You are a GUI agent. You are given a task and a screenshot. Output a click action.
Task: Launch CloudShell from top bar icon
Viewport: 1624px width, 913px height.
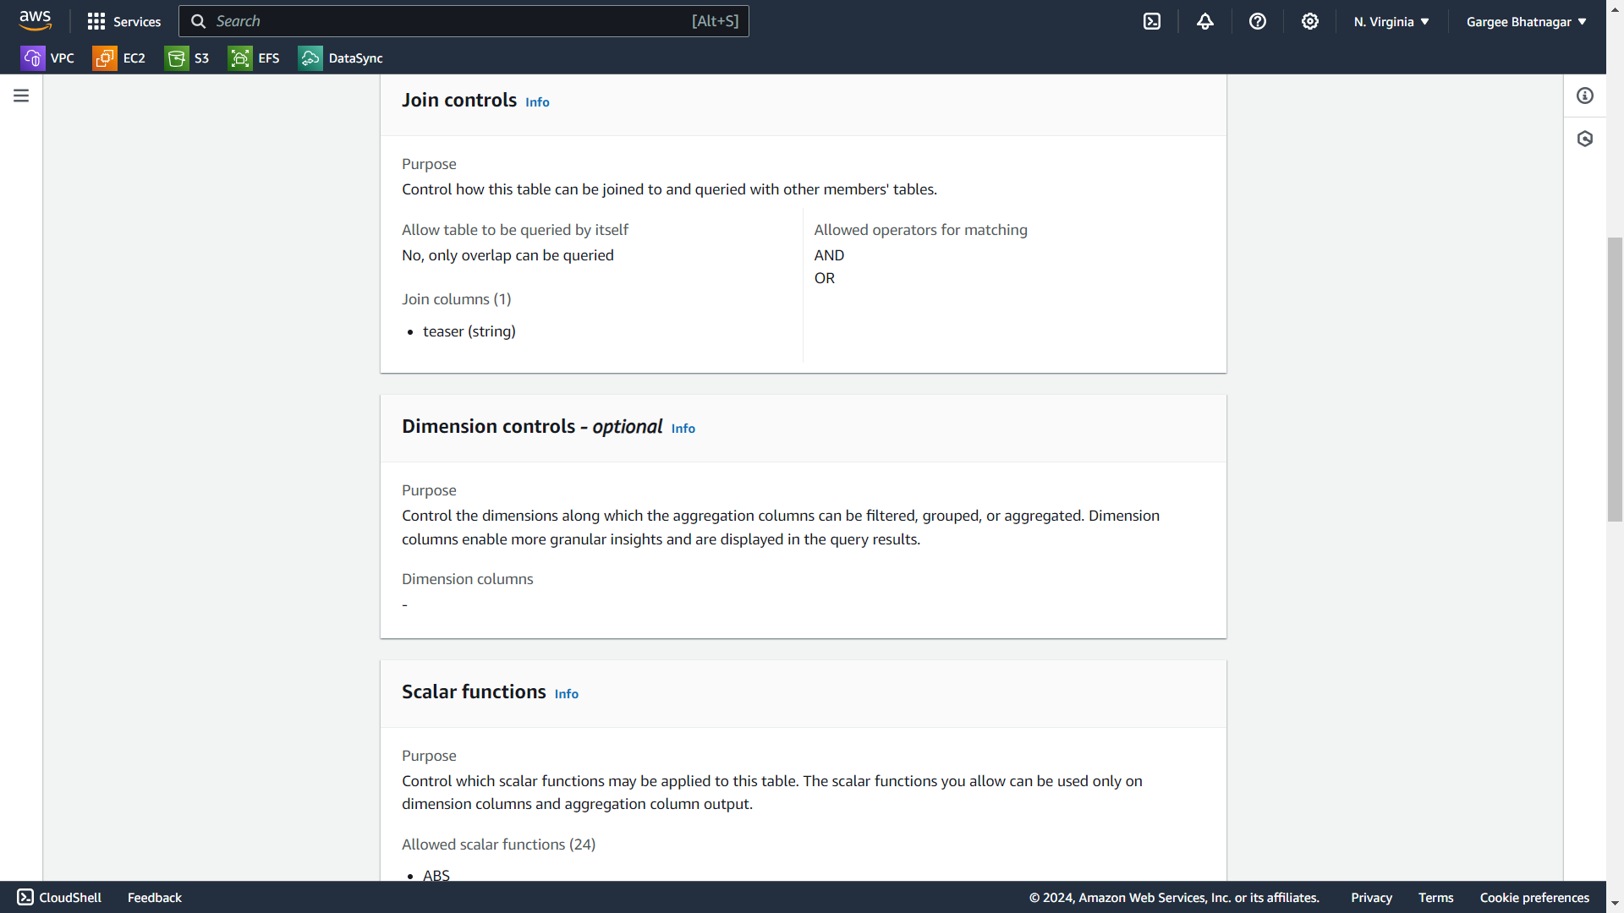[1152, 21]
